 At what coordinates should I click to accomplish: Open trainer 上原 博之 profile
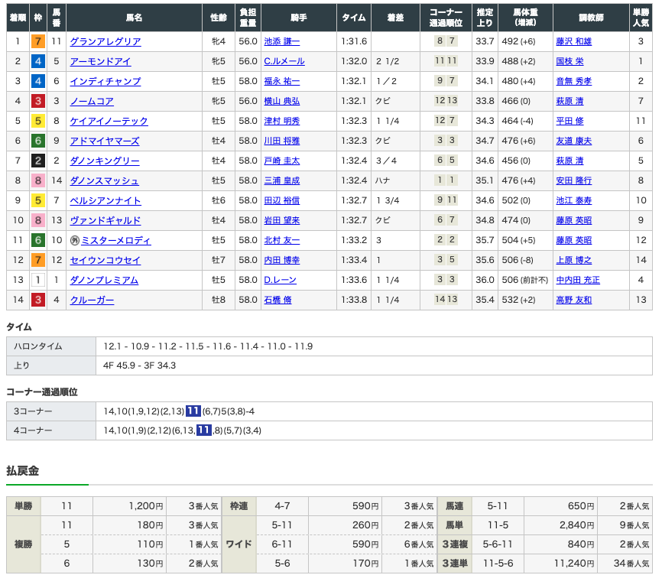pyautogui.click(x=574, y=260)
